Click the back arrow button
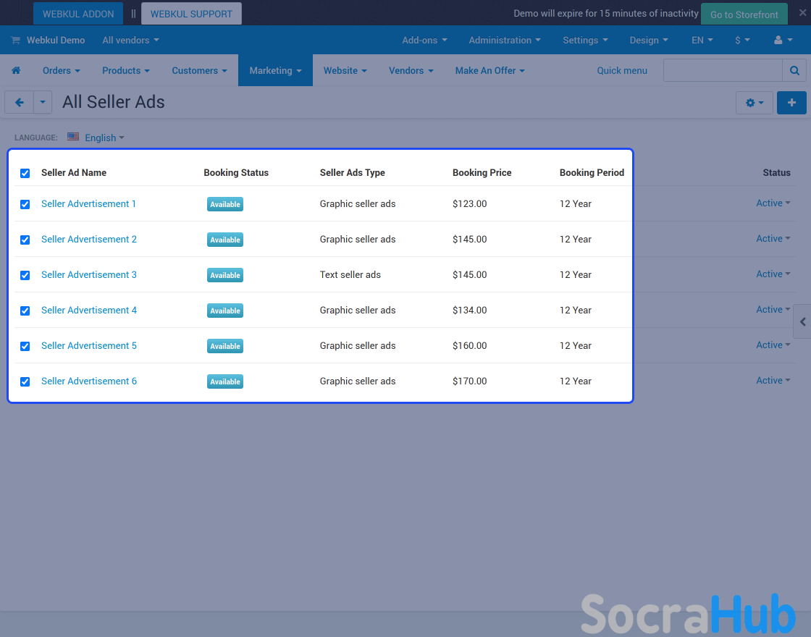811x637 pixels. pyautogui.click(x=20, y=103)
